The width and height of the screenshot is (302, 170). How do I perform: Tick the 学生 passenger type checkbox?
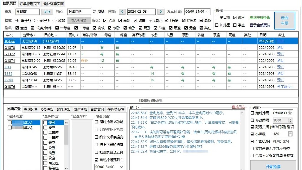click(235, 25)
